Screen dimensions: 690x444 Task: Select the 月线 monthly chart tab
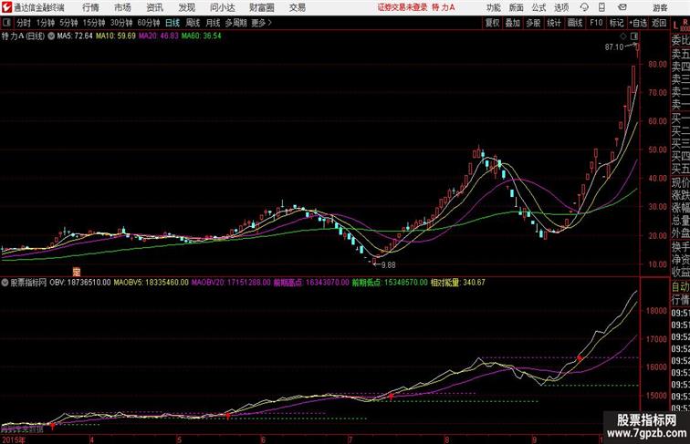(x=213, y=23)
